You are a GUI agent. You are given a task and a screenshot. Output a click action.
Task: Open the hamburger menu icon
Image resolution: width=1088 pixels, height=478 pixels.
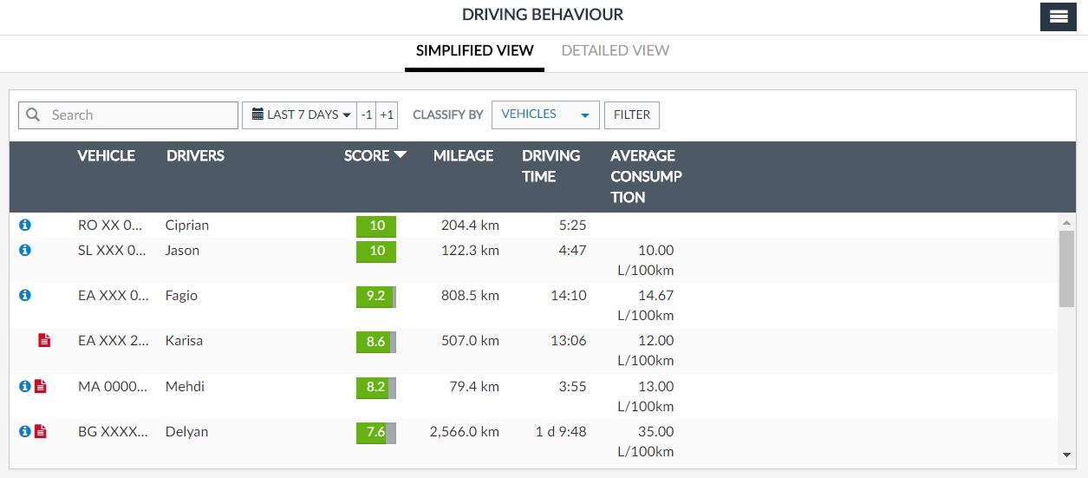(1058, 16)
